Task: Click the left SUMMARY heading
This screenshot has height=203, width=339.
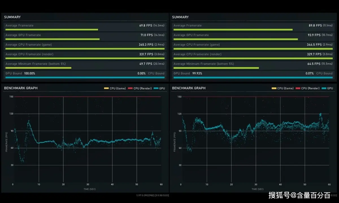Action: tap(12, 17)
